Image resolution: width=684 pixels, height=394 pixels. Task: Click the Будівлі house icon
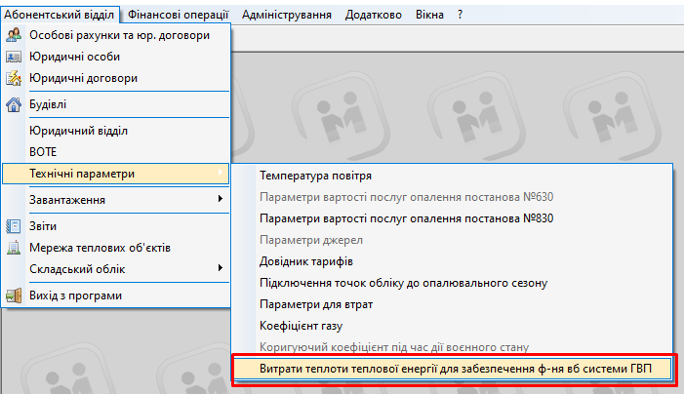[x=14, y=104]
